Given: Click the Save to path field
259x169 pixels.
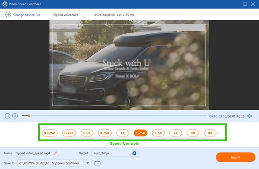Looking at the screenshot, I should [x=51, y=163].
